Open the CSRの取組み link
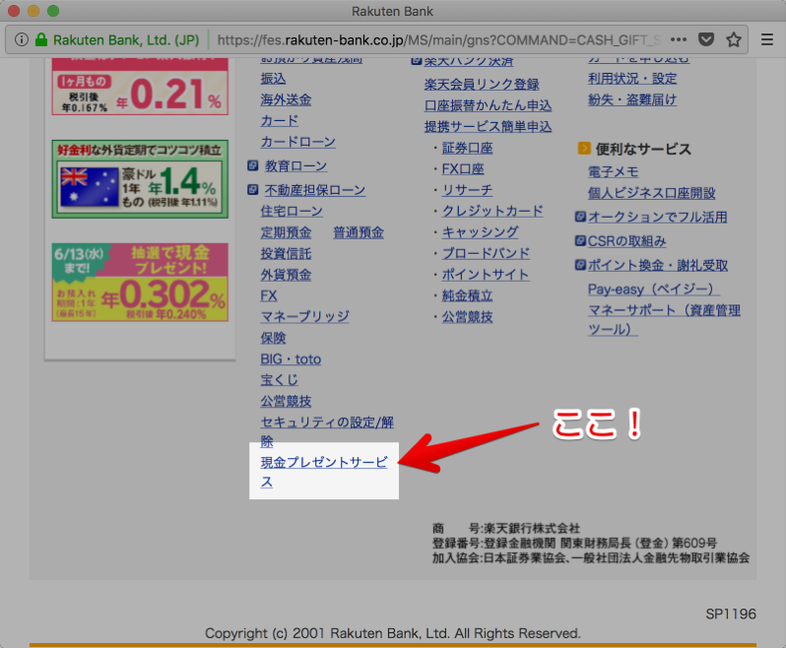Image resolution: width=786 pixels, height=648 pixels. (x=626, y=241)
